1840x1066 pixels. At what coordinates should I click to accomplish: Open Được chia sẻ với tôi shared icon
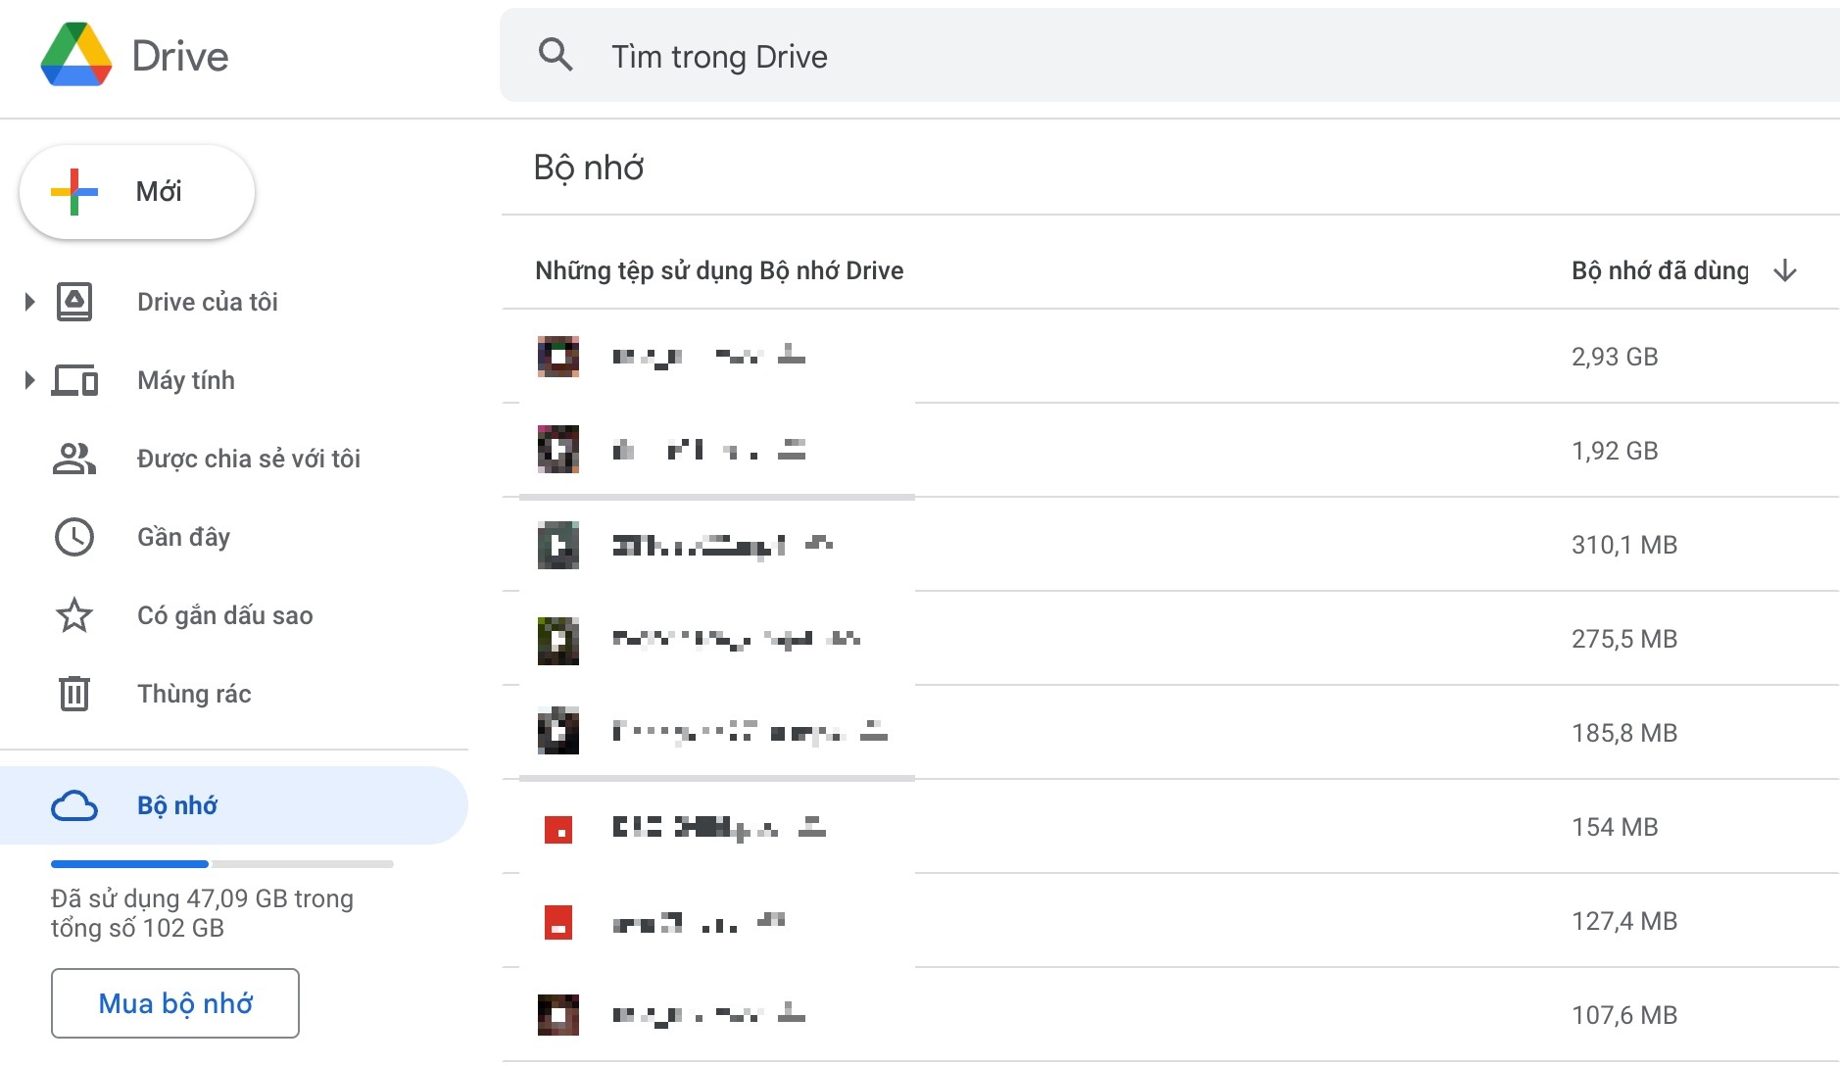coord(73,458)
